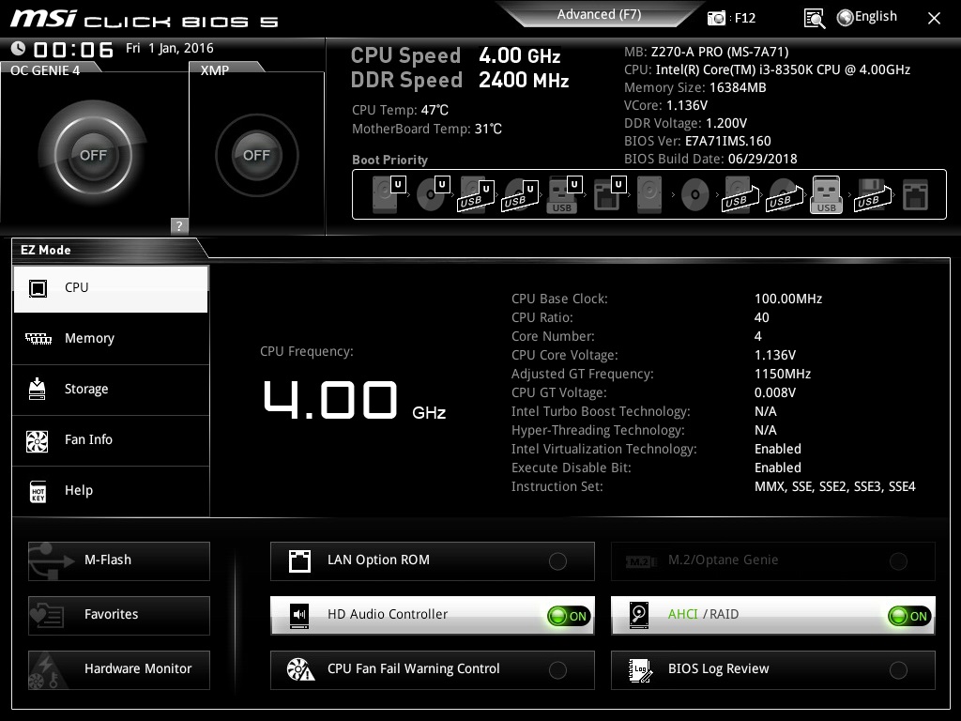This screenshot has width=961, height=721.
Task: Select the first hard disk boot device icon
Action: pyautogui.click(x=388, y=194)
